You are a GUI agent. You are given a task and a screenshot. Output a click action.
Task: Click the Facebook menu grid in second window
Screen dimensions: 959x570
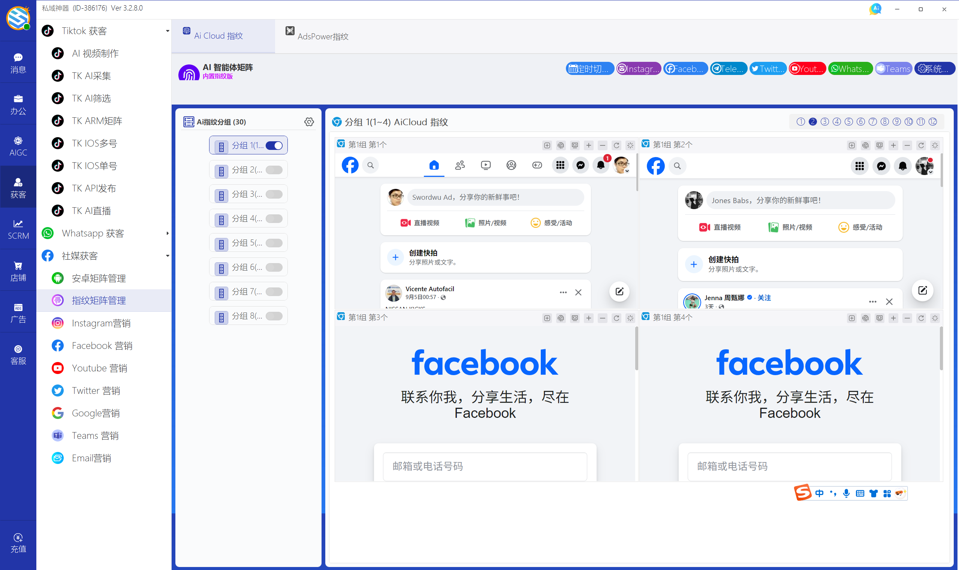pyautogui.click(x=859, y=166)
